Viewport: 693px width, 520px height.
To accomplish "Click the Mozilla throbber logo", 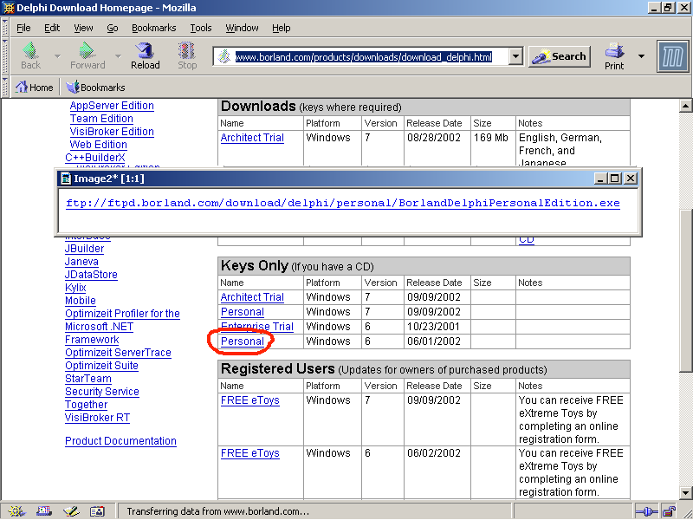I will coord(672,56).
